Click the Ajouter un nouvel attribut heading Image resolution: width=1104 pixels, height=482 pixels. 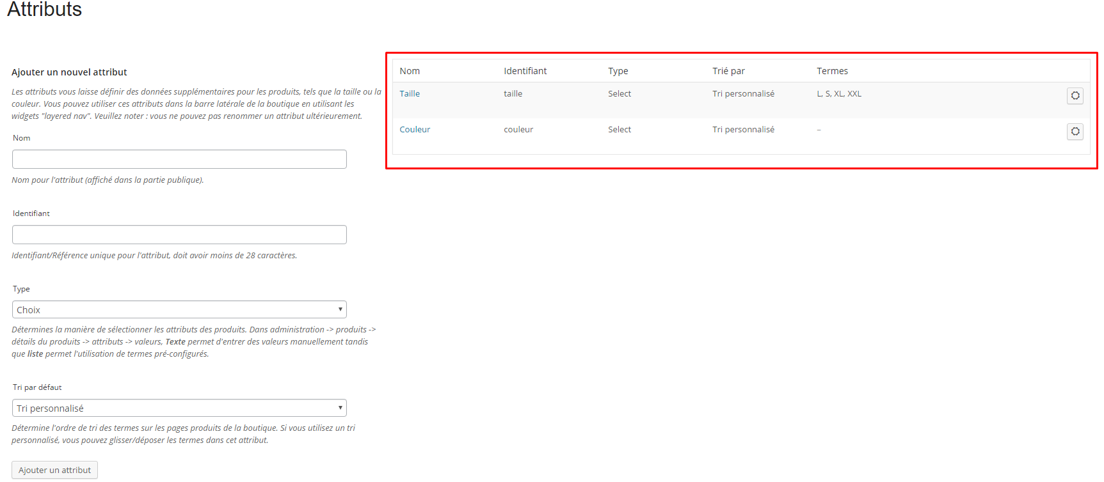pyautogui.click(x=69, y=72)
